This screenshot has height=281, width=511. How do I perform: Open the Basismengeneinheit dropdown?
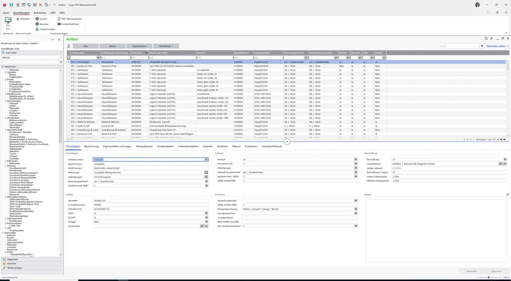[x=206, y=181]
